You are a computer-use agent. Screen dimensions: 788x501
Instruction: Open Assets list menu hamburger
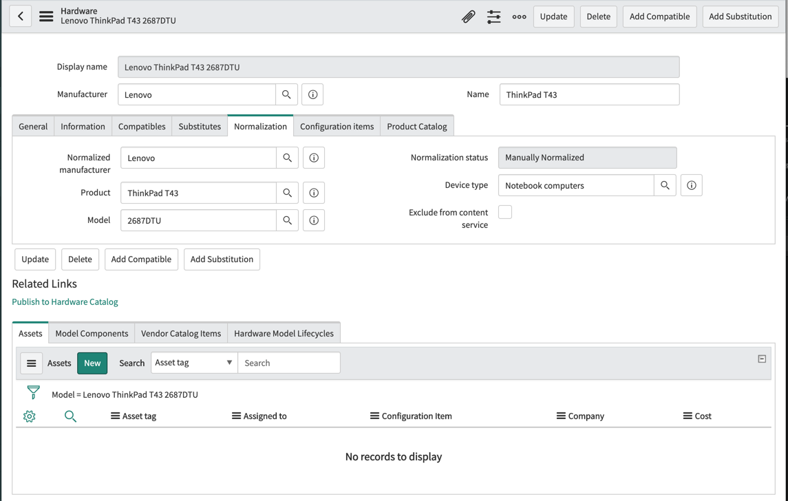pyautogui.click(x=31, y=363)
